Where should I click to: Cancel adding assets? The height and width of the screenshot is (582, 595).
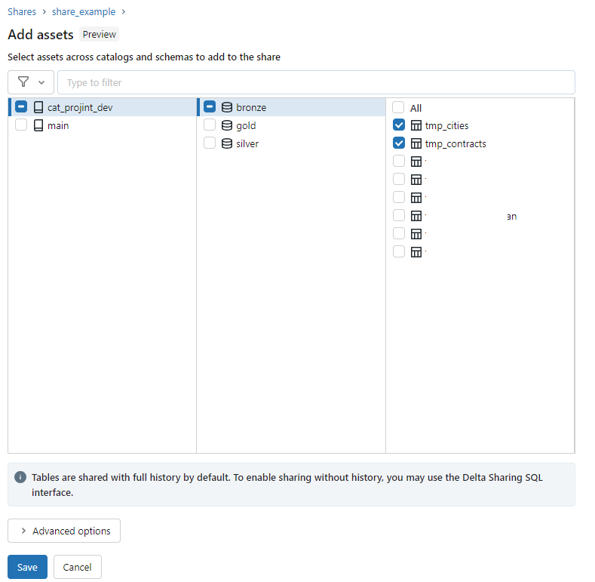pos(78,567)
